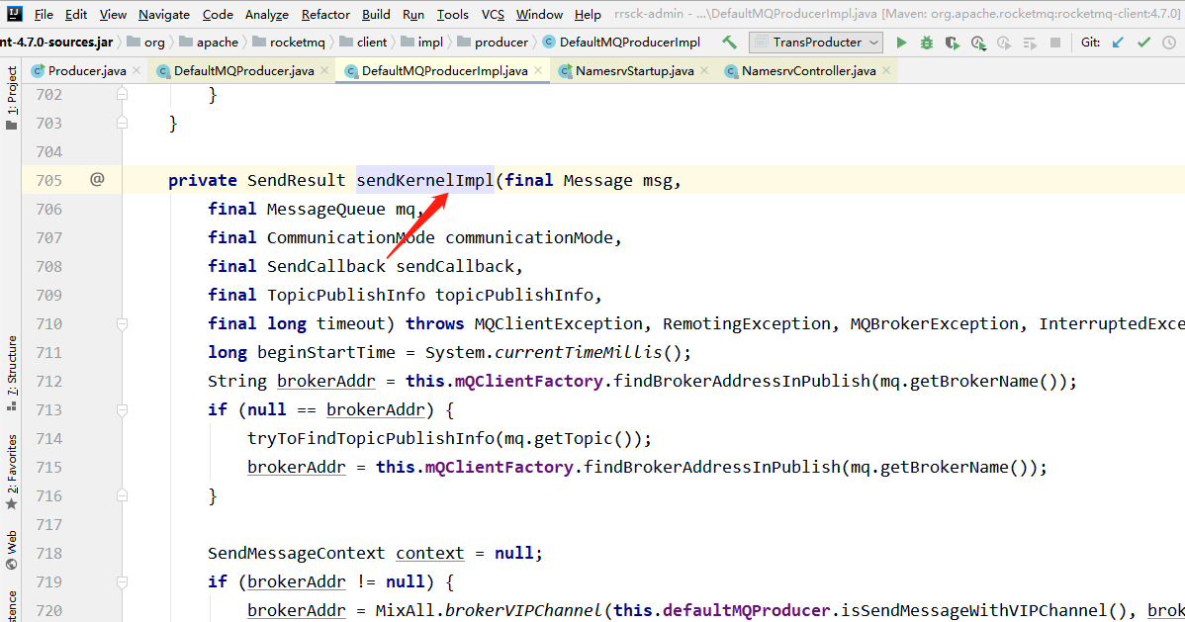Click the sendKernelImpl method name

pyautogui.click(x=424, y=180)
